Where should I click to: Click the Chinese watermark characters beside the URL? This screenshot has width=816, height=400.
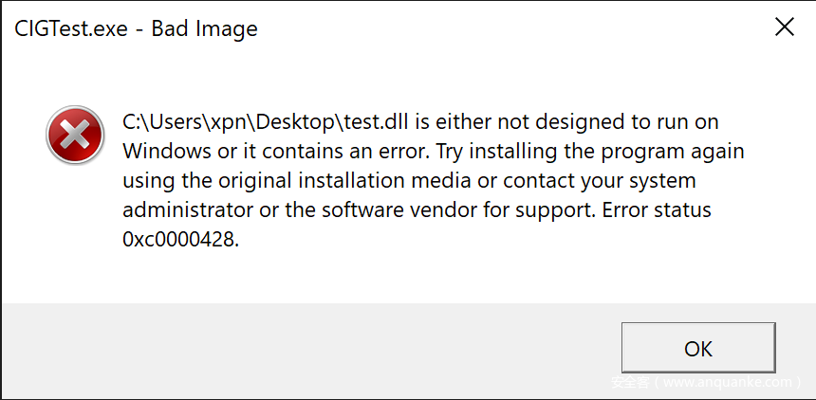(x=629, y=383)
